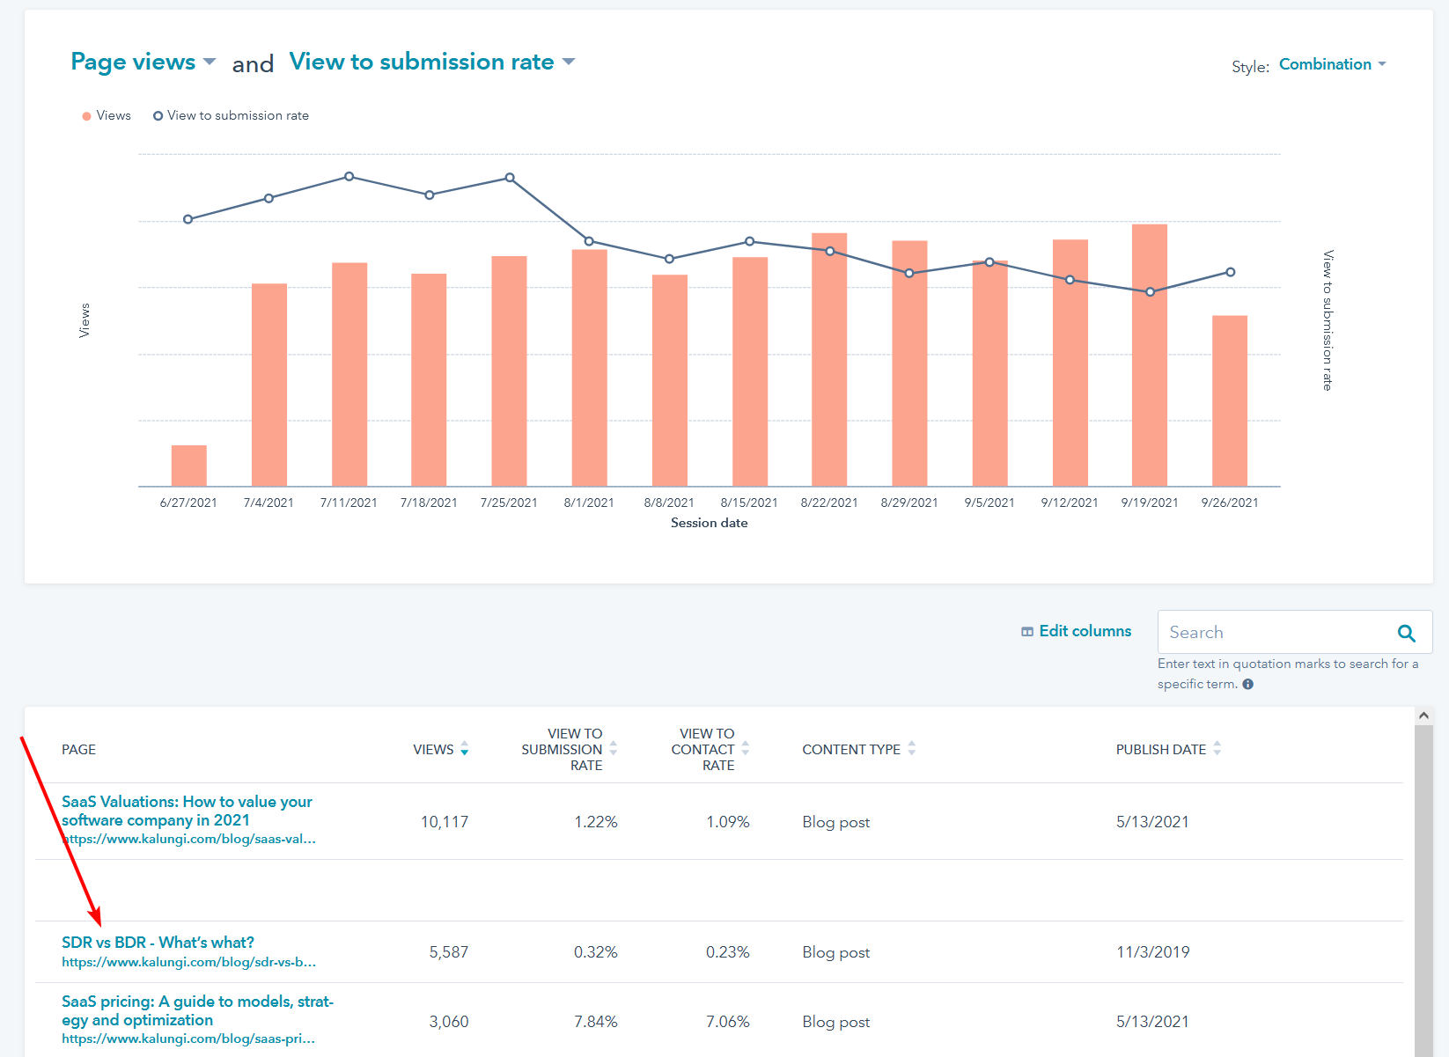Click the search magnifier icon
This screenshot has height=1057, width=1449.
pos(1406,633)
